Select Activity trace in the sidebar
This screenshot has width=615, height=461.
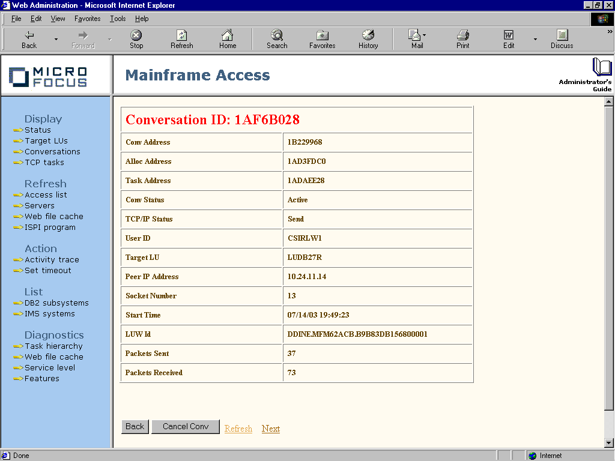(52, 260)
